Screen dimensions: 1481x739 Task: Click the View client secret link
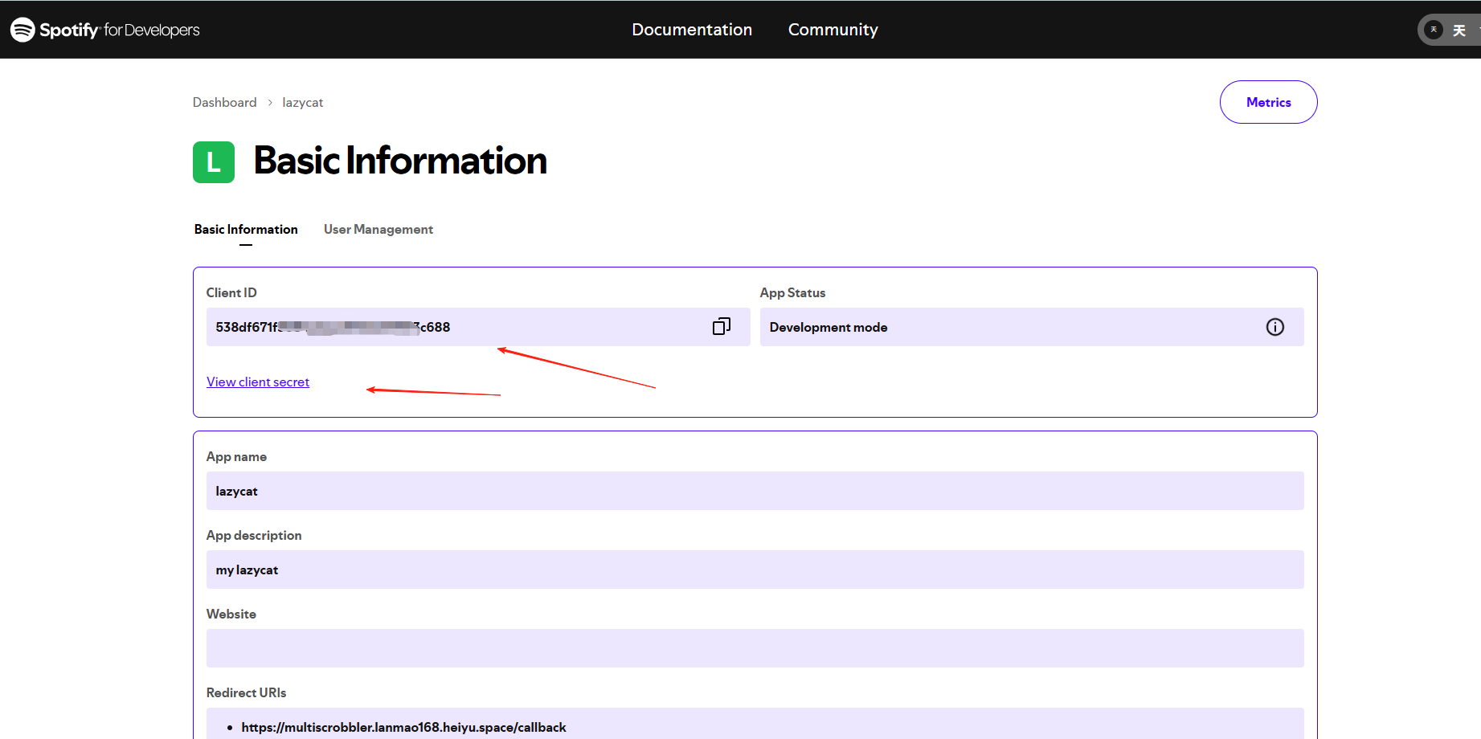(x=258, y=382)
